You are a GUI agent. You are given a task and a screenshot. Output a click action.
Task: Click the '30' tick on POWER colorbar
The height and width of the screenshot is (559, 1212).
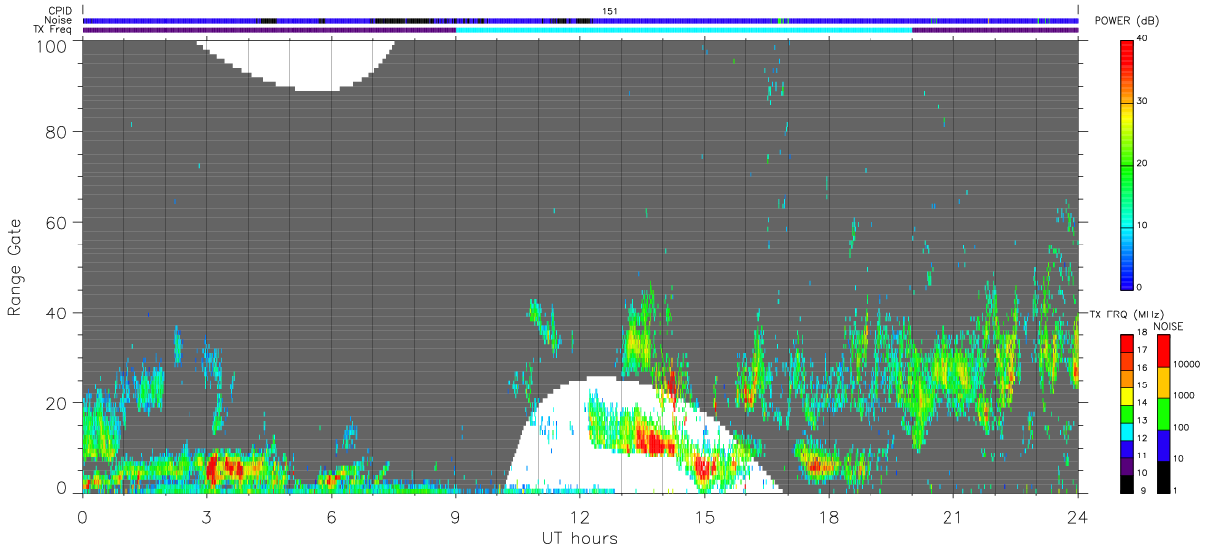click(1143, 102)
